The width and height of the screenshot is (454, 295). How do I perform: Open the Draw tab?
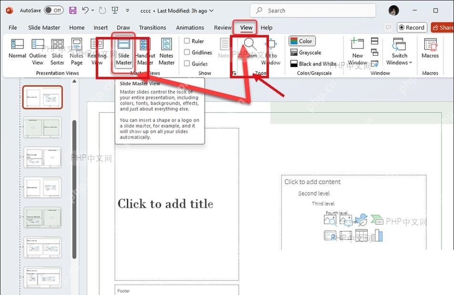click(x=124, y=28)
